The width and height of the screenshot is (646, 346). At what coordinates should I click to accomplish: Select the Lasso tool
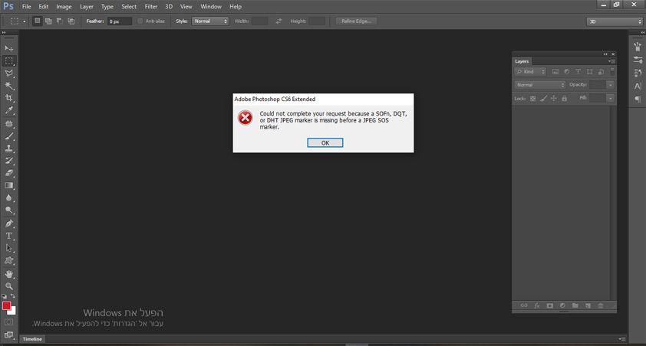pos(8,73)
